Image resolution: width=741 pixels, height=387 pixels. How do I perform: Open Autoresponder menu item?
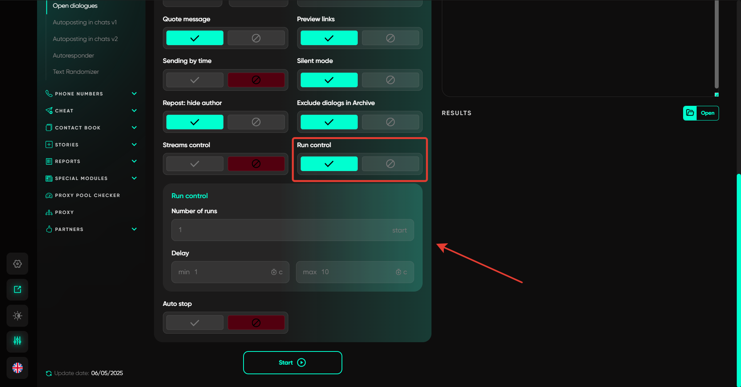click(x=73, y=56)
